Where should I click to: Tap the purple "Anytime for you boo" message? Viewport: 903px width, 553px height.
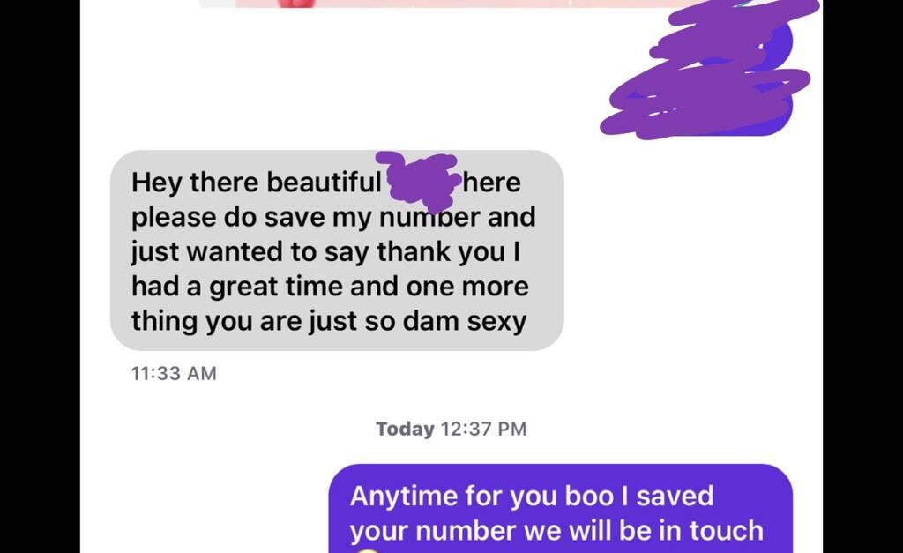(560, 509)
